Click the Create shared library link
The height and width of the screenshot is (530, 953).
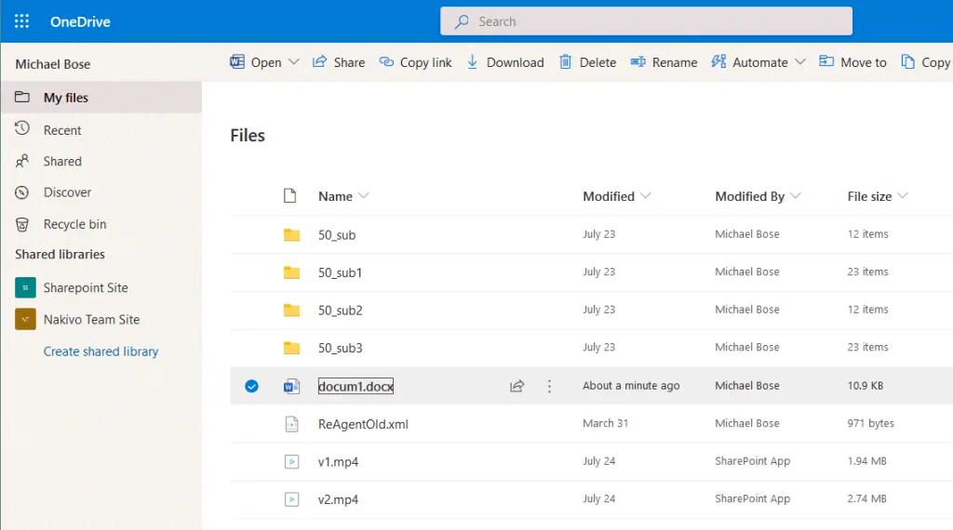[x=101, y=351]
